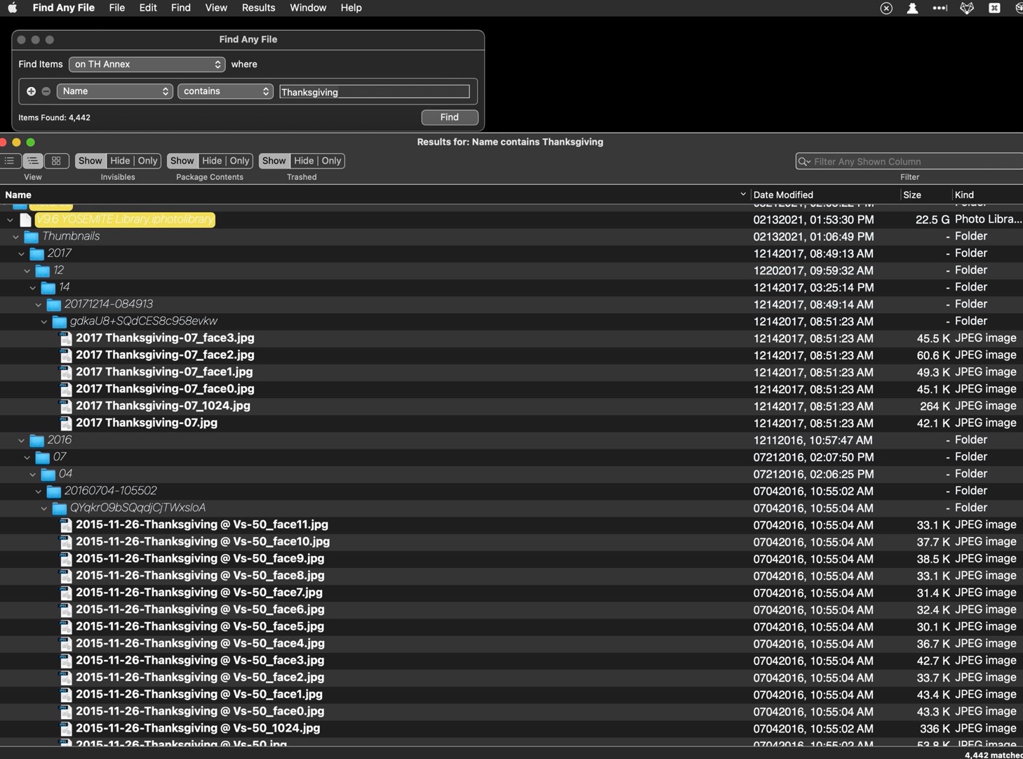Select the 2015-11-26-Thanksgiving @ Vs-50_face5.jpg row
The image size is (1023, 759).
[511, 626]
